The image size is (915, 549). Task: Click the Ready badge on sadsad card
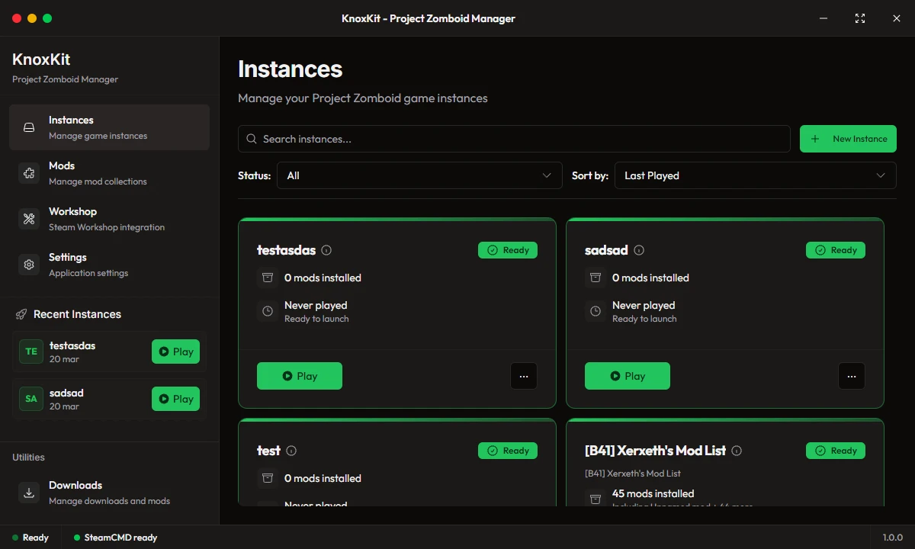point(836,250)
